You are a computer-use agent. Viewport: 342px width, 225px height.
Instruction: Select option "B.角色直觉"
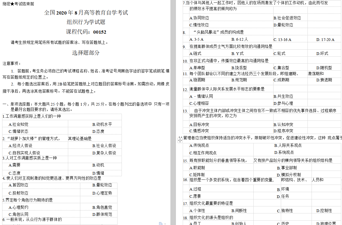coord(102,207)
